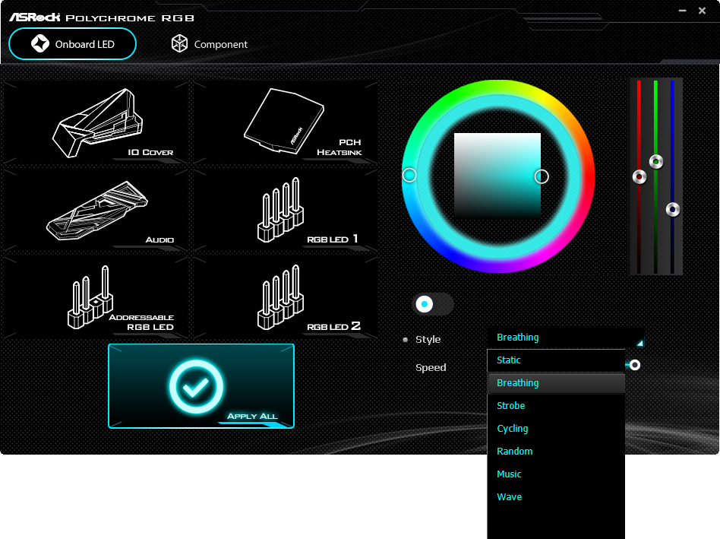The image size is (720, 539).
Task: Choose Cycling from the style list
Action: pyautogui.click(x=556, y=429)
